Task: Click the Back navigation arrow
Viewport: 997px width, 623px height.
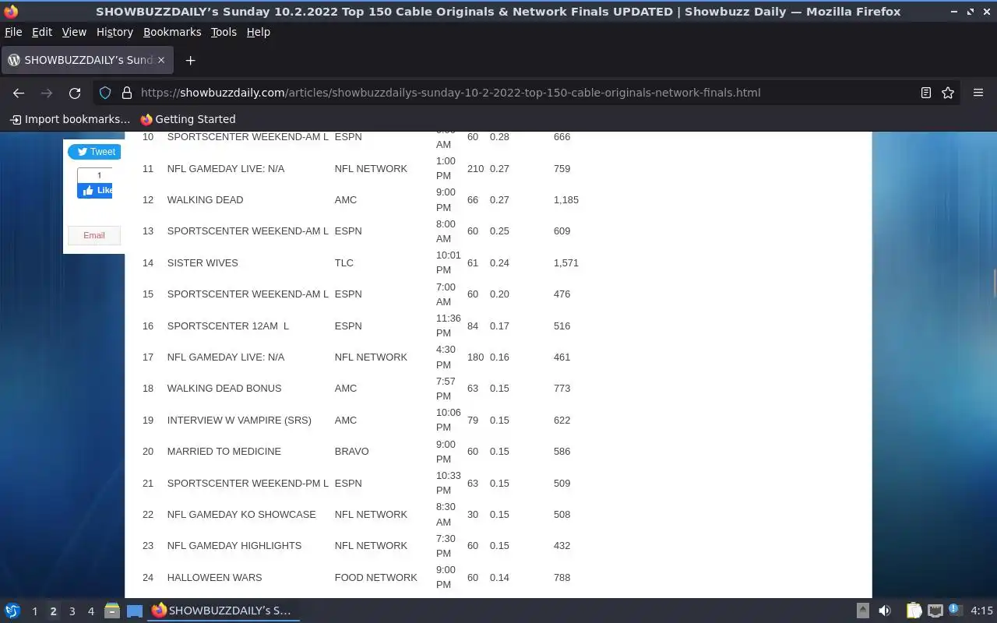Action: 19,93
